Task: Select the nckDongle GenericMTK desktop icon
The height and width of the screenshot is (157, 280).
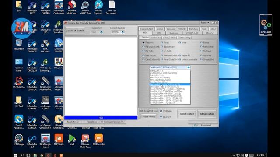Action: (45, 122)
